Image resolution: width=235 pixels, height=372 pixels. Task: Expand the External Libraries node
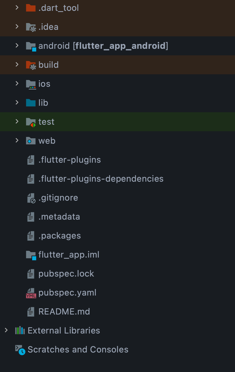(x=6, y=330)
